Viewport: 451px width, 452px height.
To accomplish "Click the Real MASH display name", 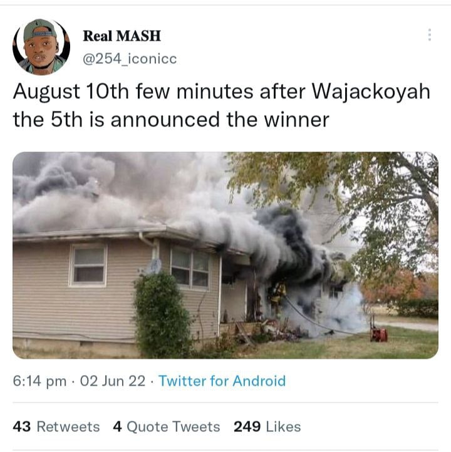I will coord(122,36).
